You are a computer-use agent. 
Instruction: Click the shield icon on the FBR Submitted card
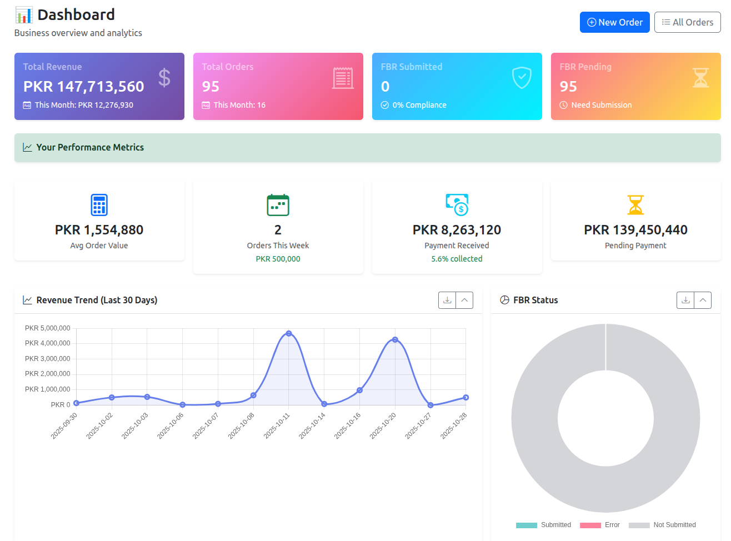(x=522, y=78)
